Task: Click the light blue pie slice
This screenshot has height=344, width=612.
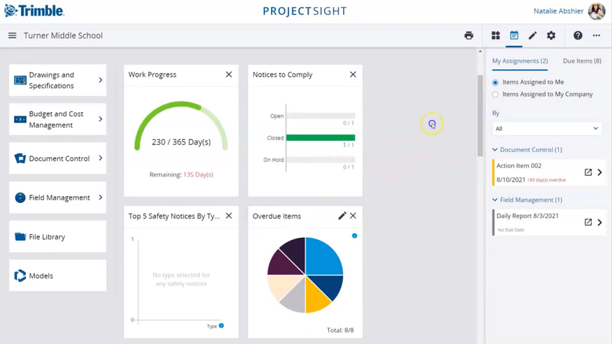Action: point(322,258)
